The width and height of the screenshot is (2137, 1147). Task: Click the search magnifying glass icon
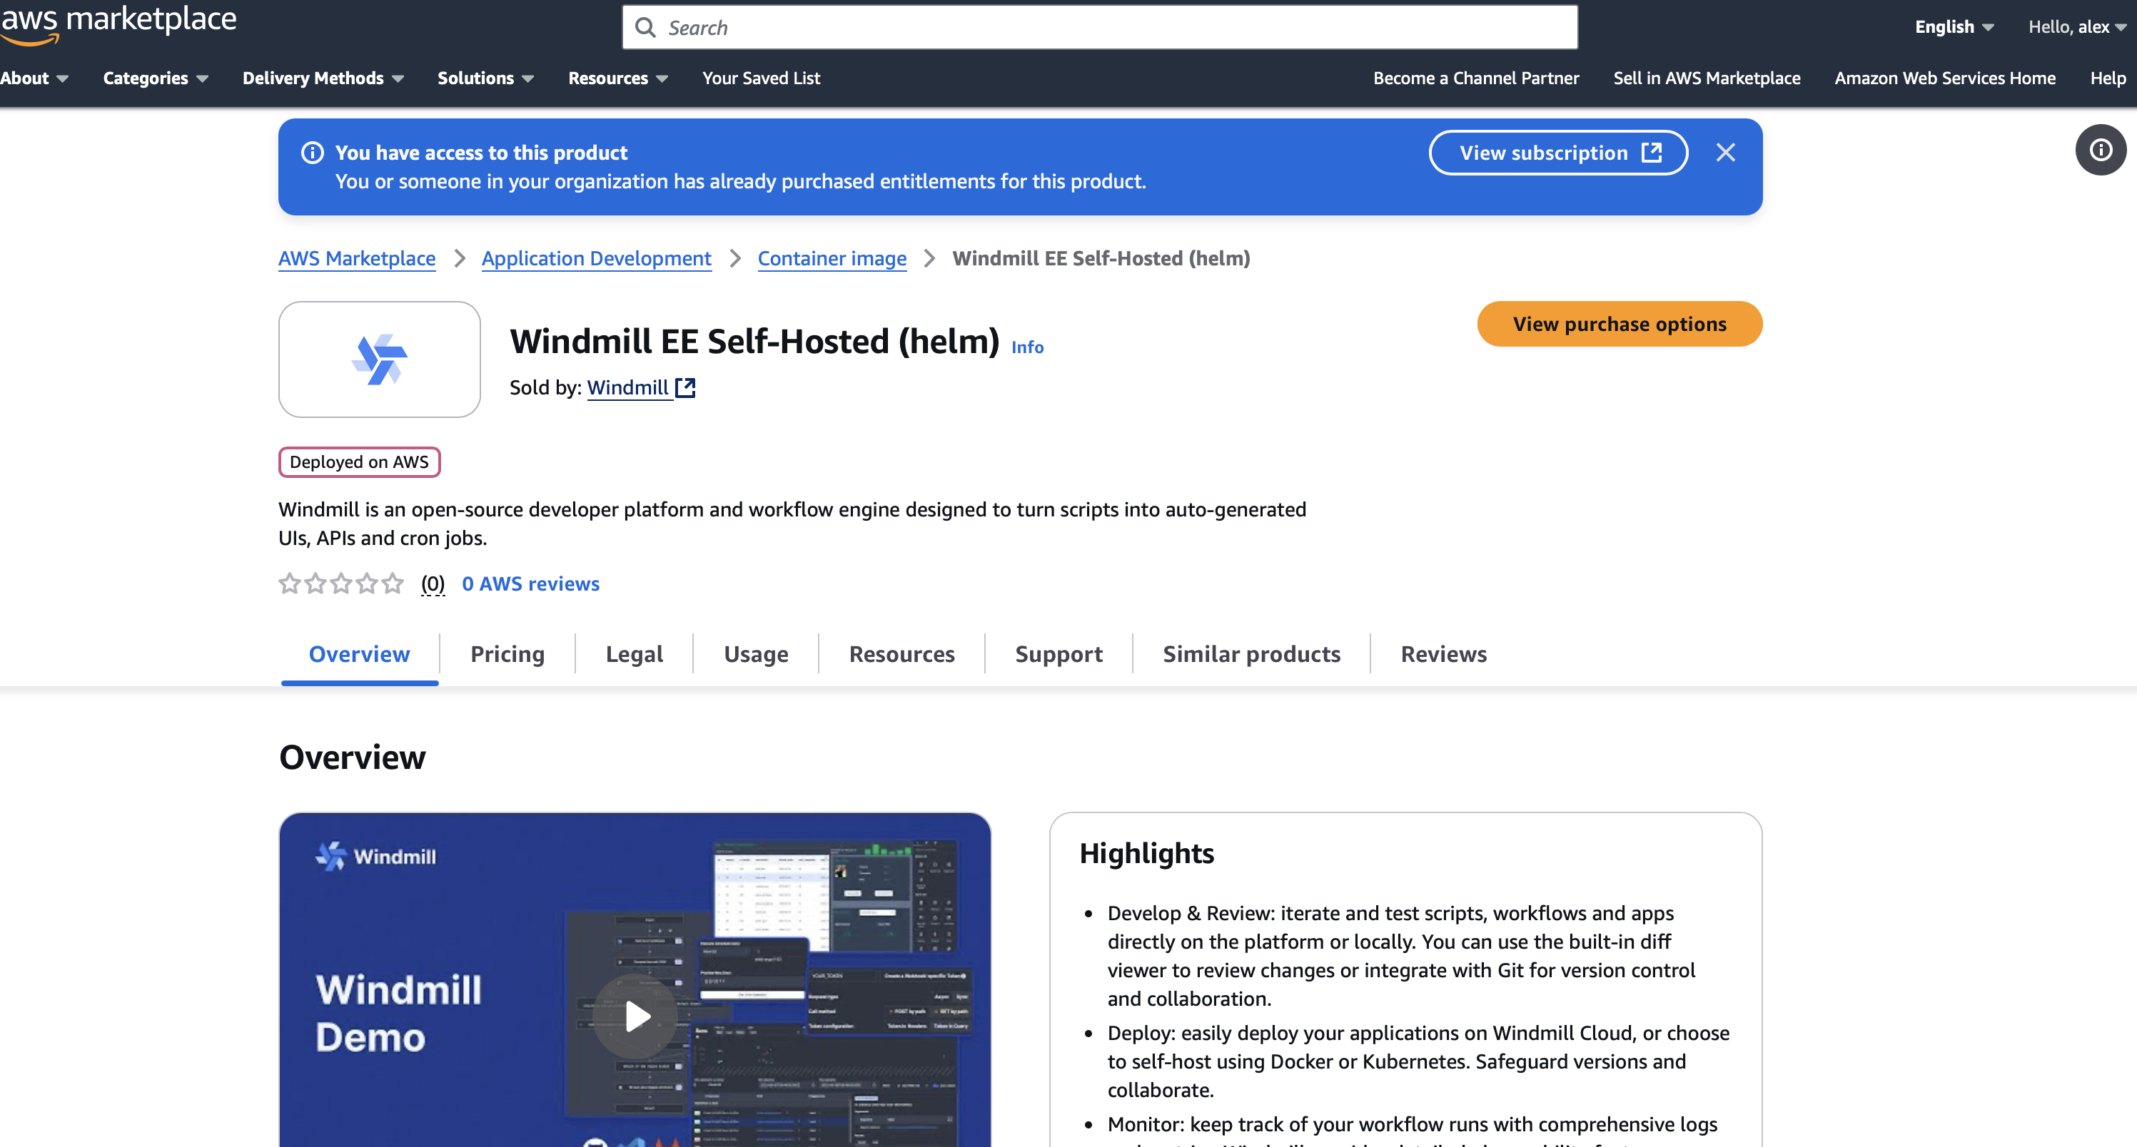point(647,27)
